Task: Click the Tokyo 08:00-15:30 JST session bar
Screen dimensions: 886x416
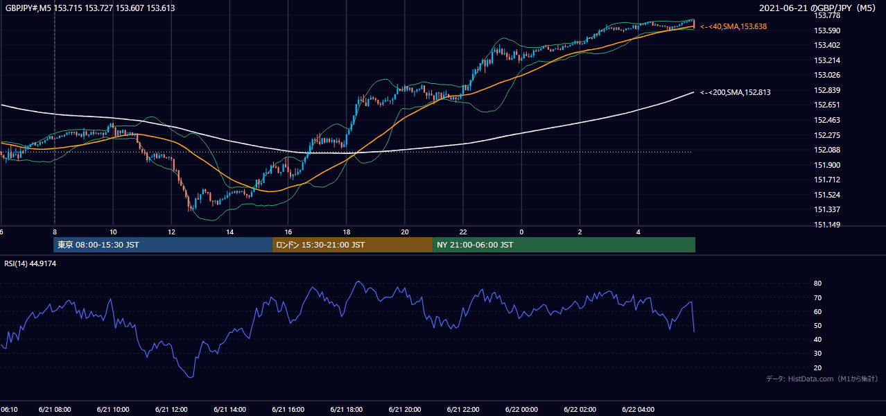Action: coord(163,245)
